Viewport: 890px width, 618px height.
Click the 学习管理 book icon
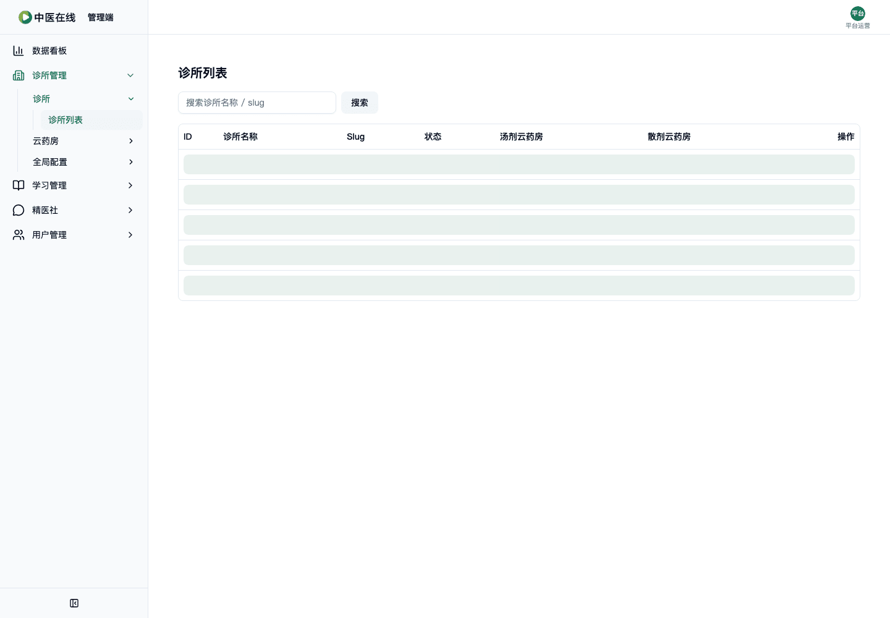pyautogui.click(x=19, y=185)
